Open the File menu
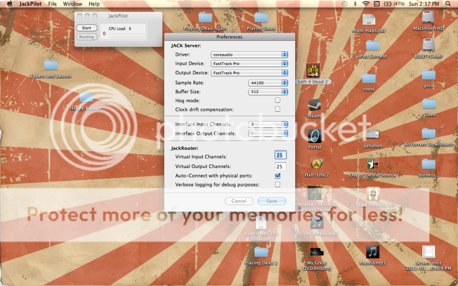This screenshot has width=458, height=286. pyautogui.click(x=52, y=4)
